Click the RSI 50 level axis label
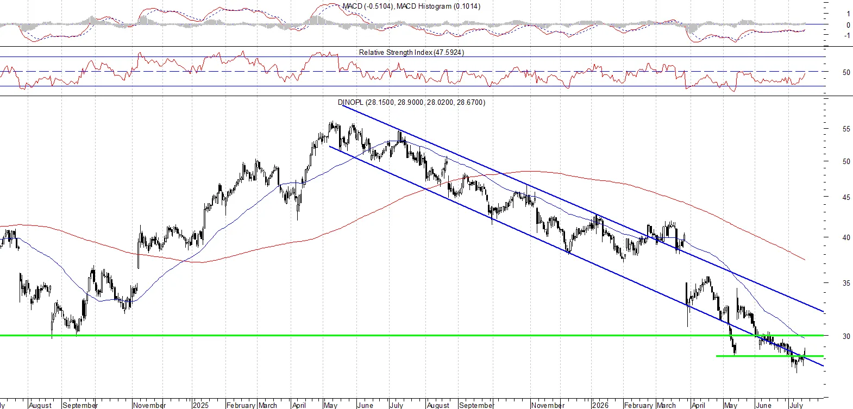 click(846, 72)
